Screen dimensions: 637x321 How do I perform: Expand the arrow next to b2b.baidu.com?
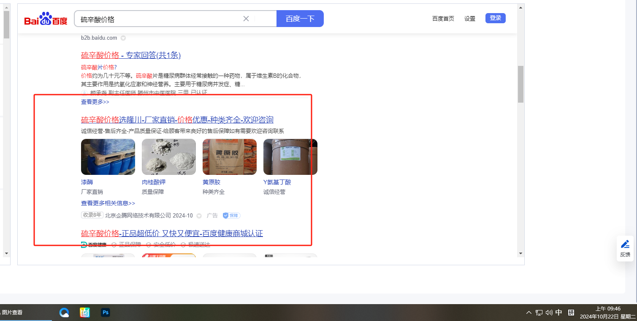click(123, 38)
